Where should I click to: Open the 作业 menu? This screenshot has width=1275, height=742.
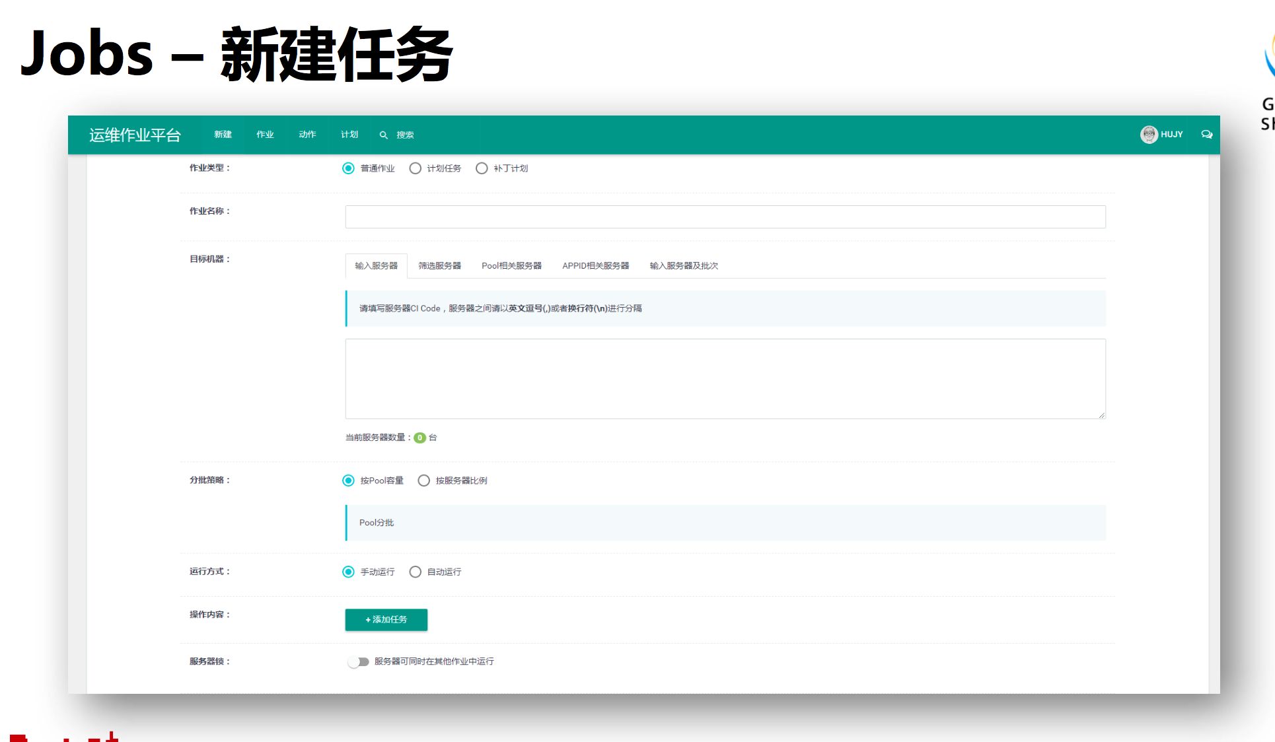[x=265, y=135]
